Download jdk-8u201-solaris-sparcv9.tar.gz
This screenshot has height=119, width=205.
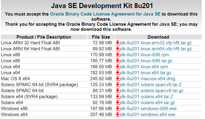click(x=151, y=91)
